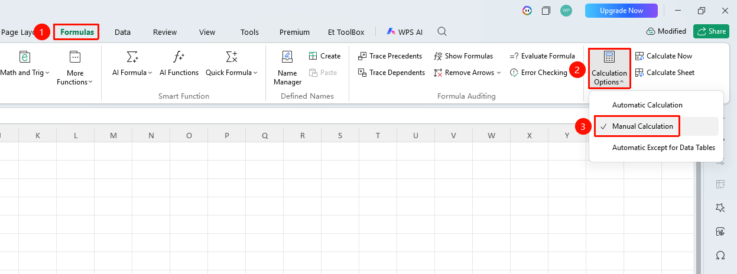Open the Name Manager
Viewport: 737px width, 274px height.
click(287, 68)
